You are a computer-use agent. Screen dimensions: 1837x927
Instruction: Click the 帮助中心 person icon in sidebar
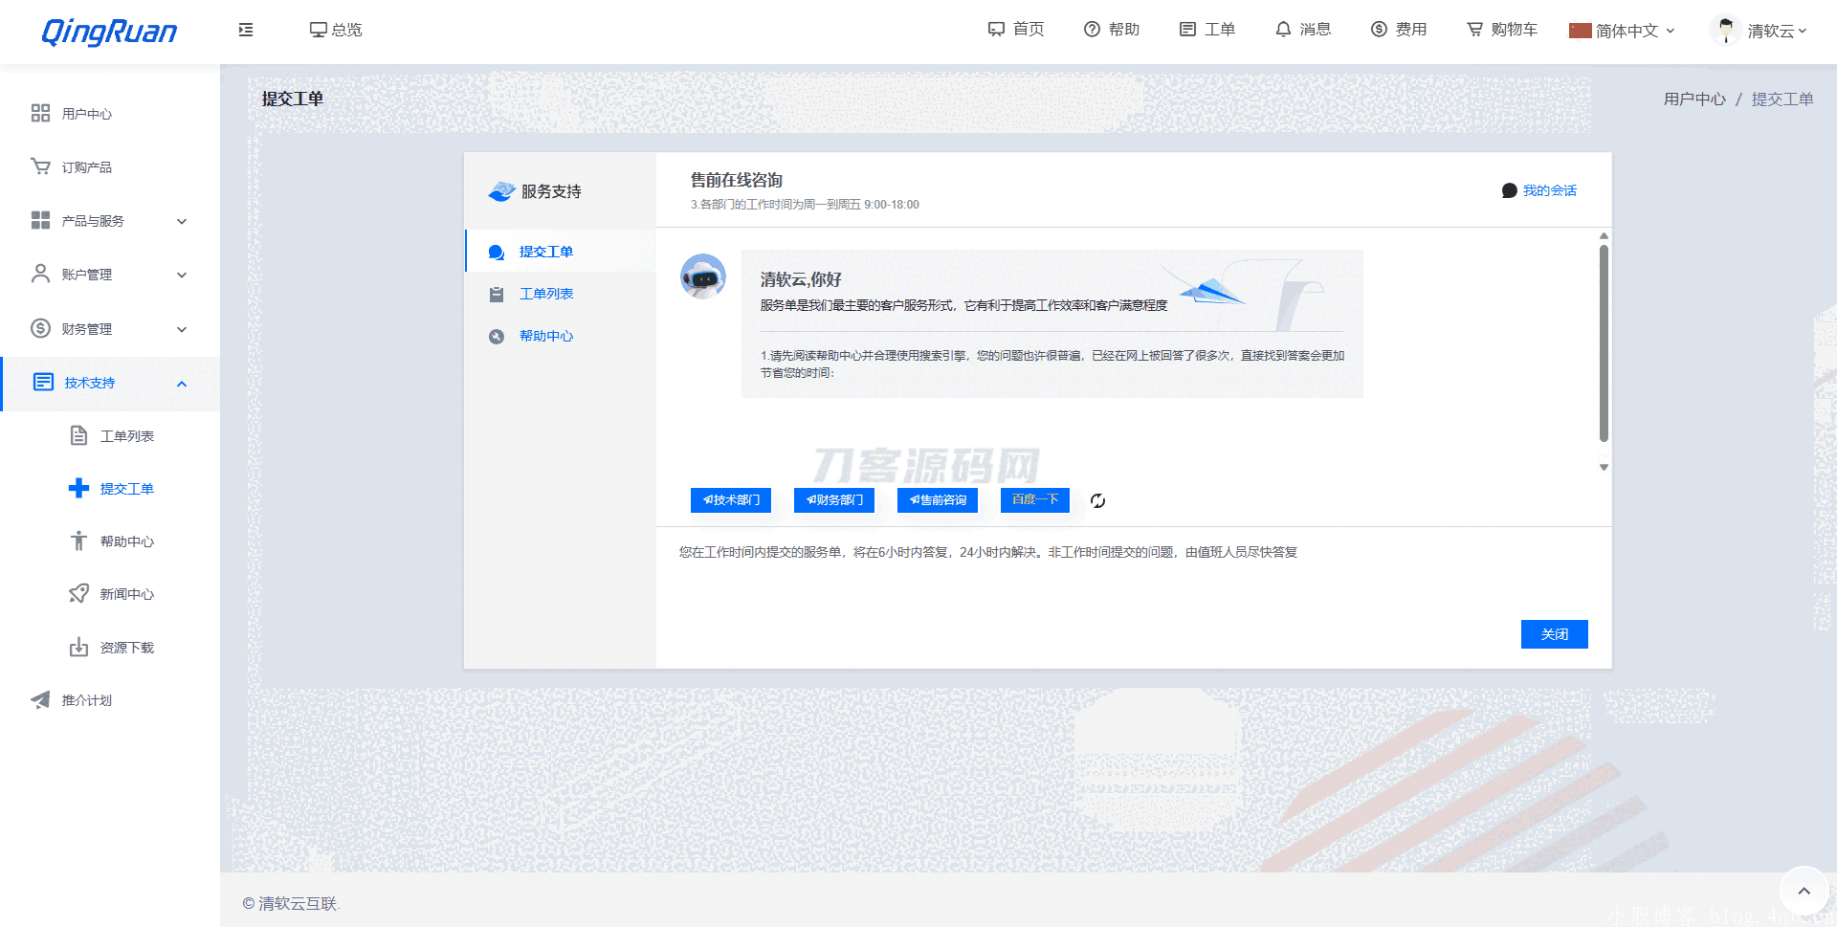pyautogui.click(x=78, y=541)
